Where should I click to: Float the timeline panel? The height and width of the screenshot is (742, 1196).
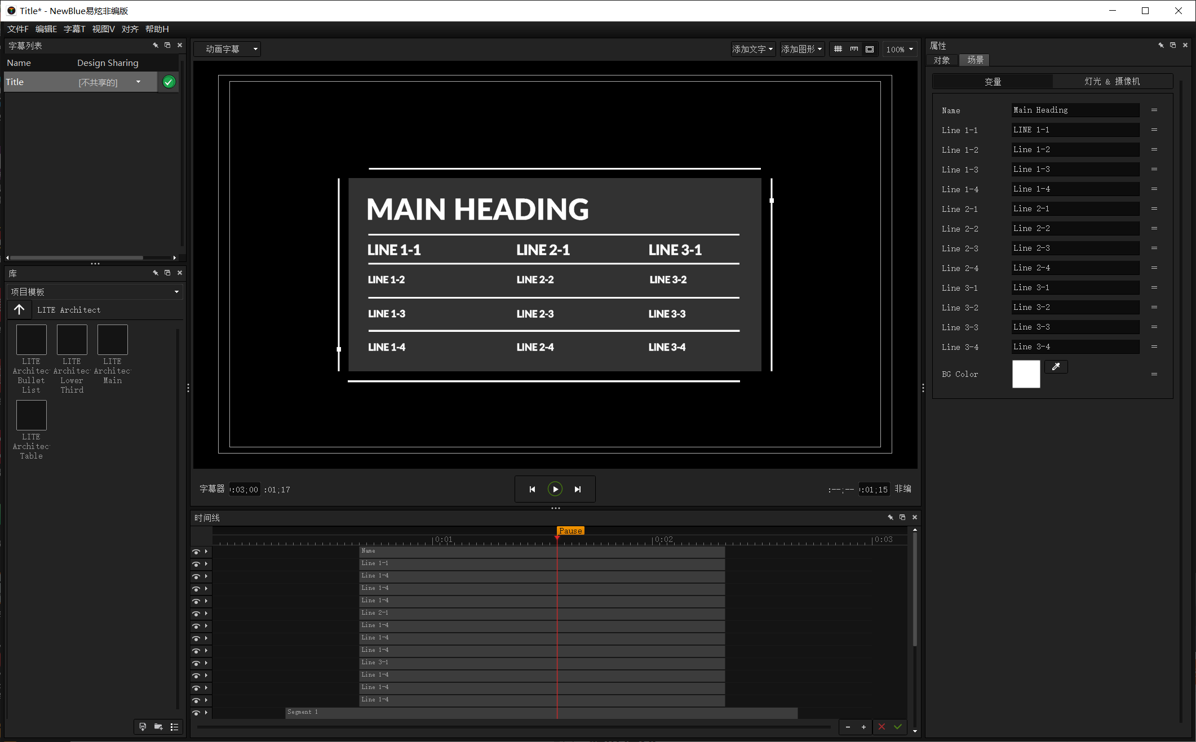click(902, 517)
